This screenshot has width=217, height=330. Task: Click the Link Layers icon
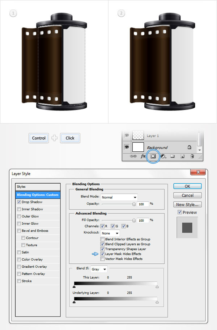tap(133, 156)
